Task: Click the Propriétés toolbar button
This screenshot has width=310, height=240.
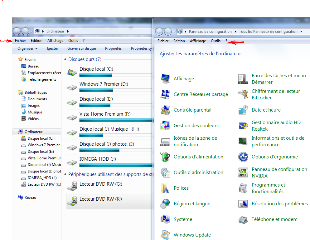Action: point(113,48)
